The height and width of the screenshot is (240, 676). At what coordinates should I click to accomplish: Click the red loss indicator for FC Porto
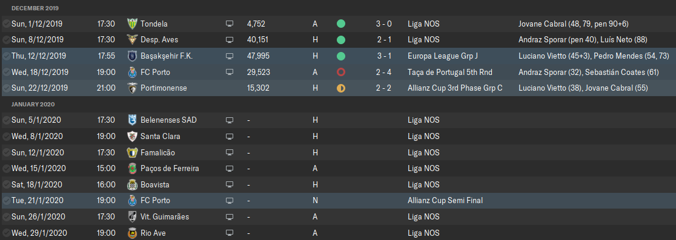click(340, 73)
